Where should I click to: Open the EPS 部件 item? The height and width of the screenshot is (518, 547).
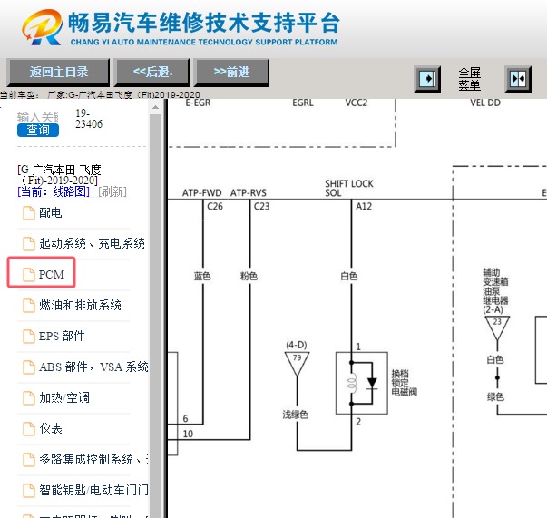pos(62,336)
